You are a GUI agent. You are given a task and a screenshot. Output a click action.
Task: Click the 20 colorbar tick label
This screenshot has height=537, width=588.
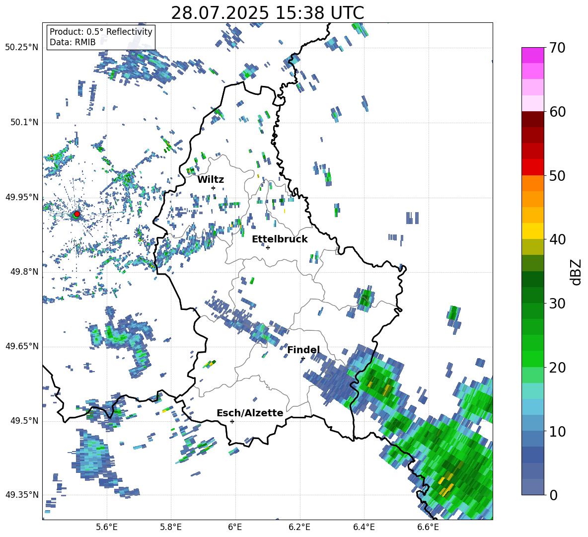point(558,368)
